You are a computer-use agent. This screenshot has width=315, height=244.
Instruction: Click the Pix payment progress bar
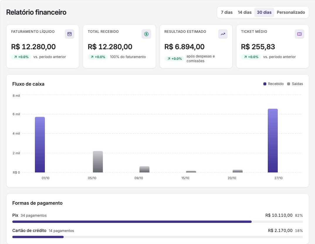157,222
